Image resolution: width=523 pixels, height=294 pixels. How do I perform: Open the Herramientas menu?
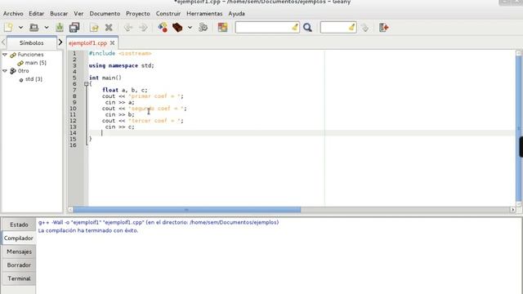204,14
